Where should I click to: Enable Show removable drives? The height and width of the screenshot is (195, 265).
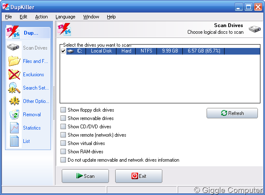(63, 118)
